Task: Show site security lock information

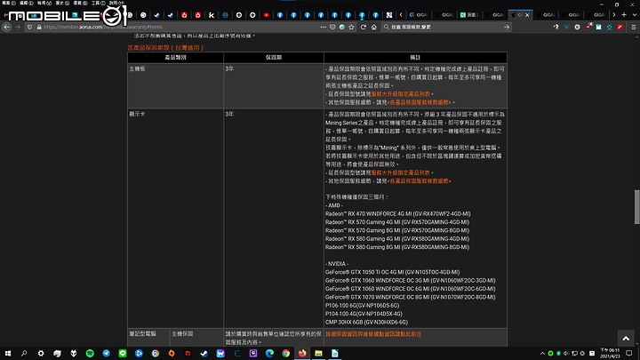Action: click(x=39, y=27)
